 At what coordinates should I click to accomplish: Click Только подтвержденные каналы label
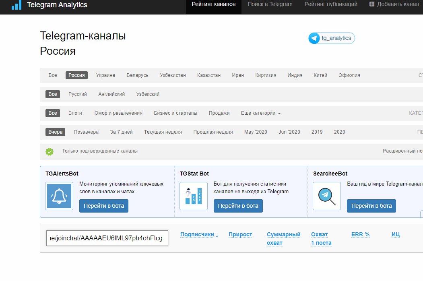tap(100, 151)
